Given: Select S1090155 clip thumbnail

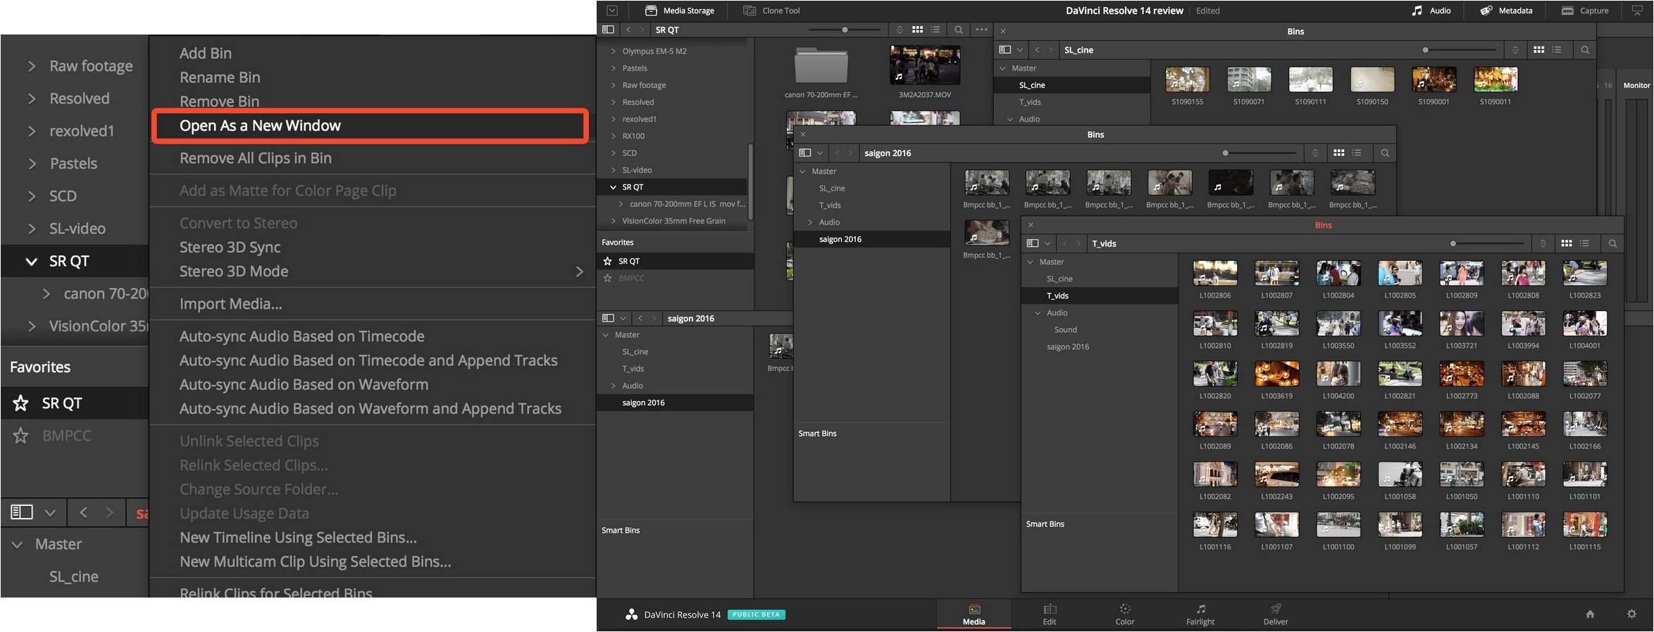Looking at the screenshot, I should coord(1188,80).
